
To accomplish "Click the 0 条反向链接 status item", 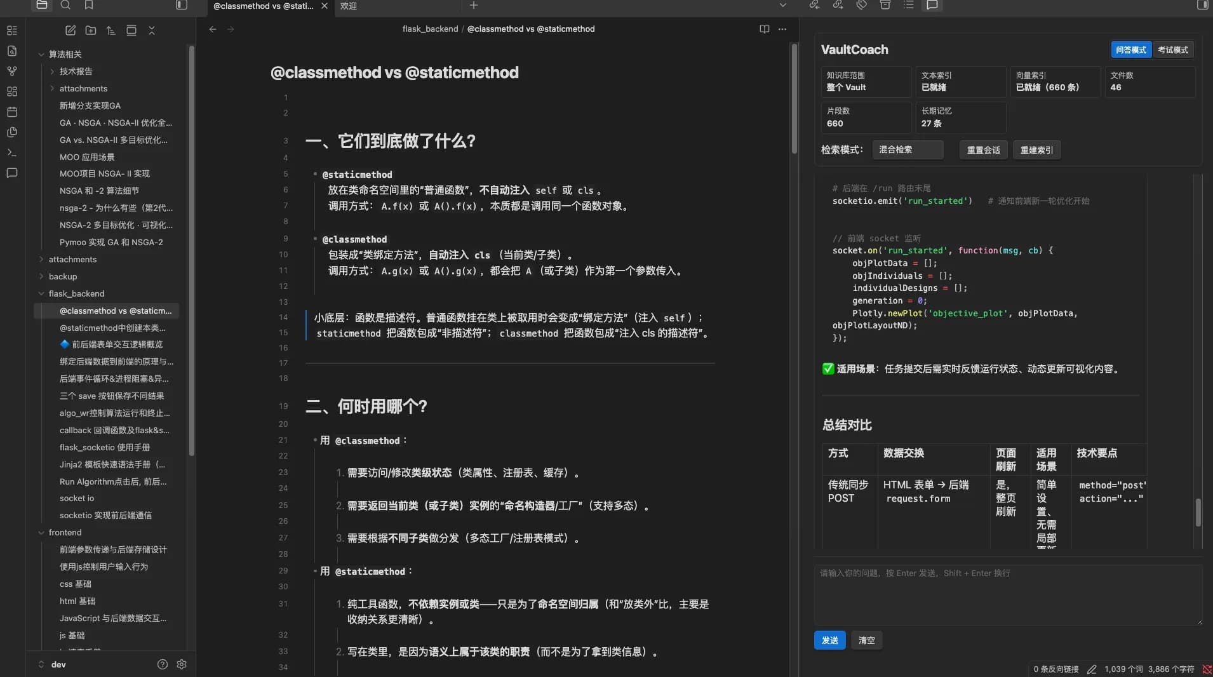I will [x=1056, y=669].
